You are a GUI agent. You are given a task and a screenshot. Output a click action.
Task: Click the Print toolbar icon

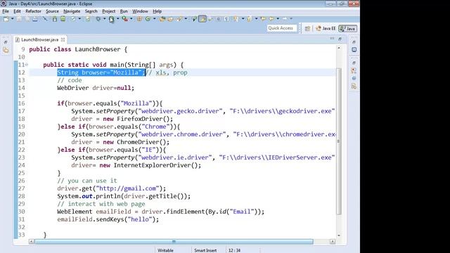point(34,19)
